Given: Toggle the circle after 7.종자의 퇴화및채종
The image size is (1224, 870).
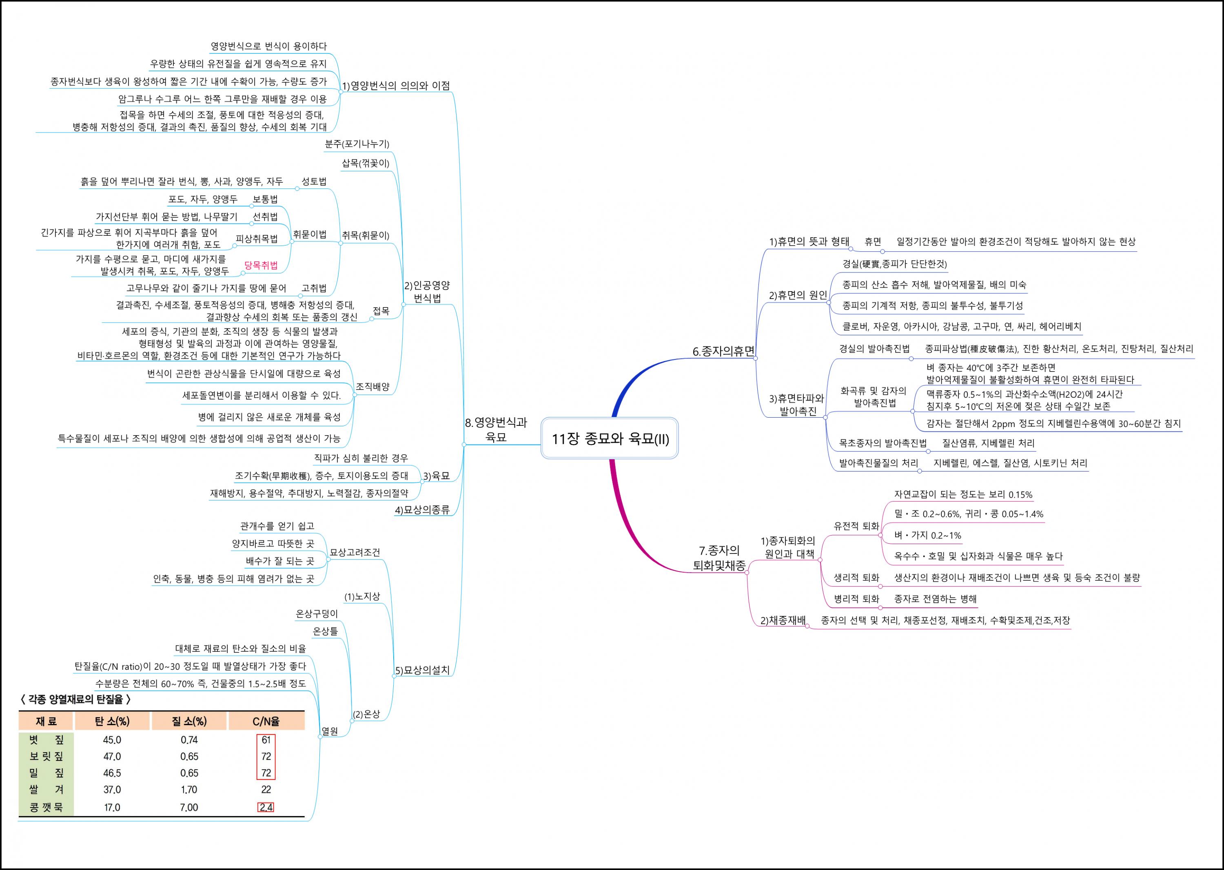Looking at the screenshot, I should (x=747, y=573).
